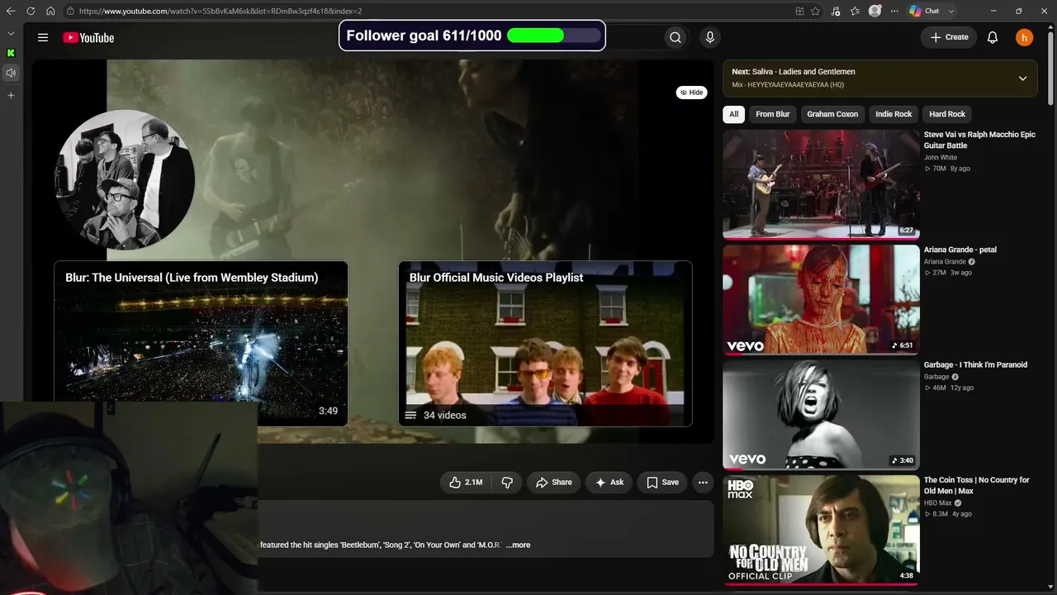Open the browser profile avatar
The width and height of the screenshot is (1057, 595).
click(x=875, y=11)
